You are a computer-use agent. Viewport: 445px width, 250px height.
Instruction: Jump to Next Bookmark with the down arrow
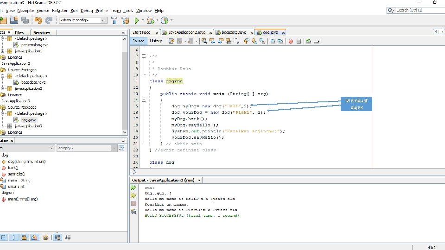point(254,41)
